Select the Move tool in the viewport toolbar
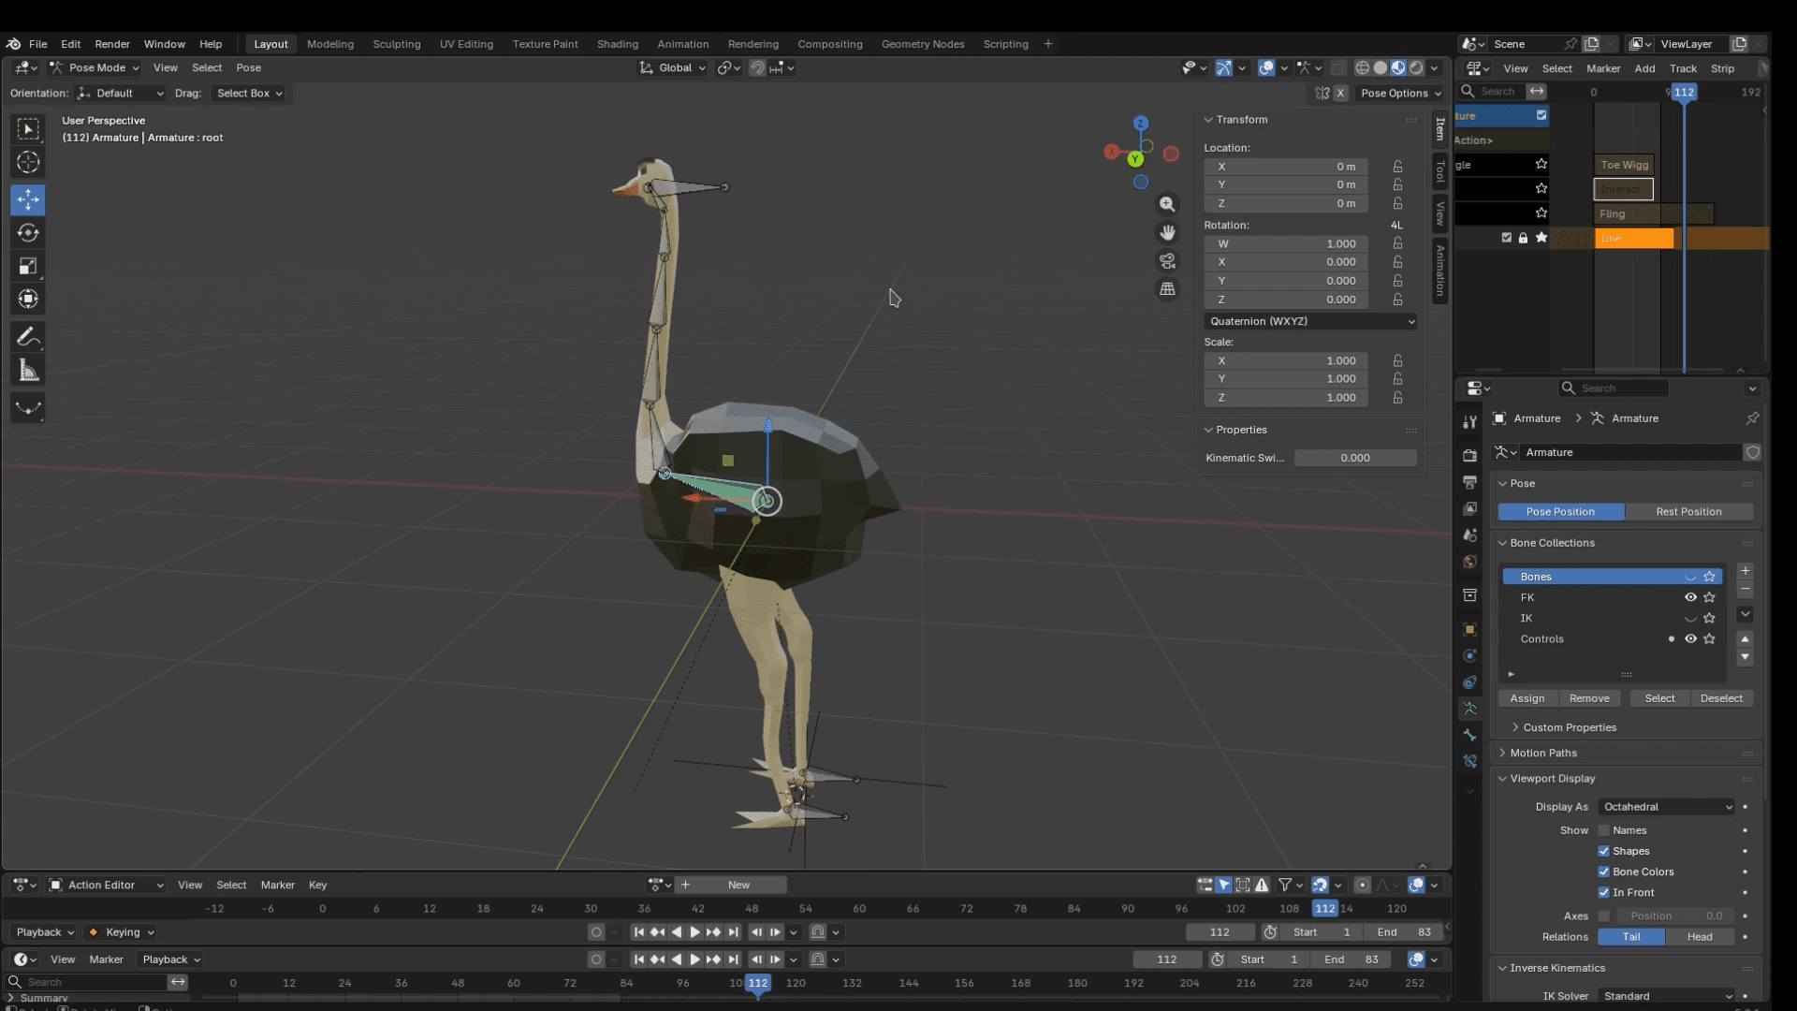Image resolution: width=1797 pixels, height=1011 pixels. click(x=27, y=199)
